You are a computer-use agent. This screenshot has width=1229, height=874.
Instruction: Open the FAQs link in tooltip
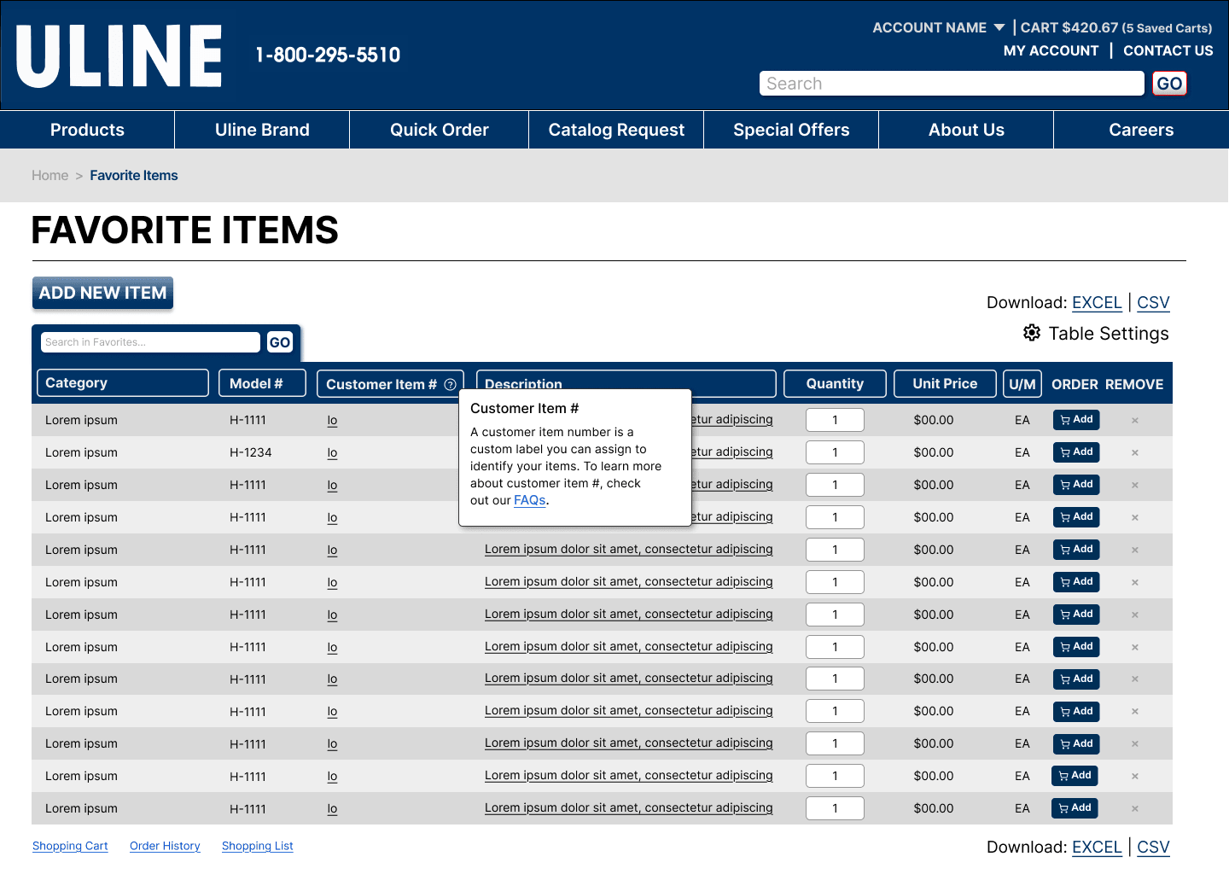click(x=529, y=501)
